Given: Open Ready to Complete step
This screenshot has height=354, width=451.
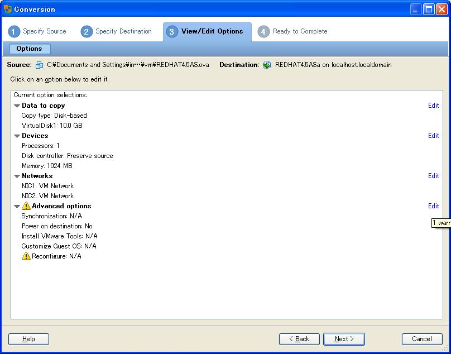Looking at the screenshot, I should coord(292,31).
